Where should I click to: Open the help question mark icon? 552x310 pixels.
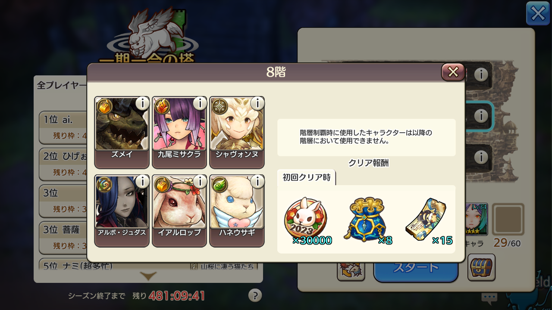coord(255,295)
